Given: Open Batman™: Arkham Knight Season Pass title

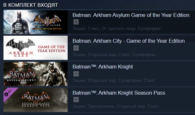Looking at the screenshot, I should (x=119, y=93).
